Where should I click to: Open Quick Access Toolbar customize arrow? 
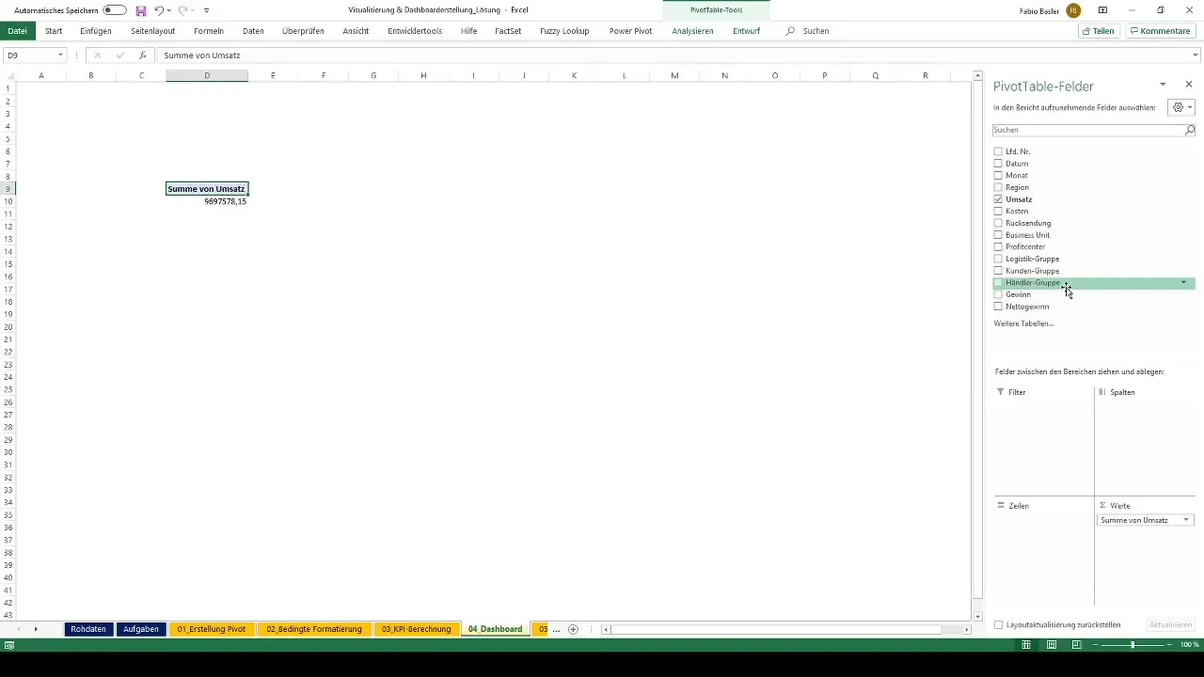[x=207, y=10]
